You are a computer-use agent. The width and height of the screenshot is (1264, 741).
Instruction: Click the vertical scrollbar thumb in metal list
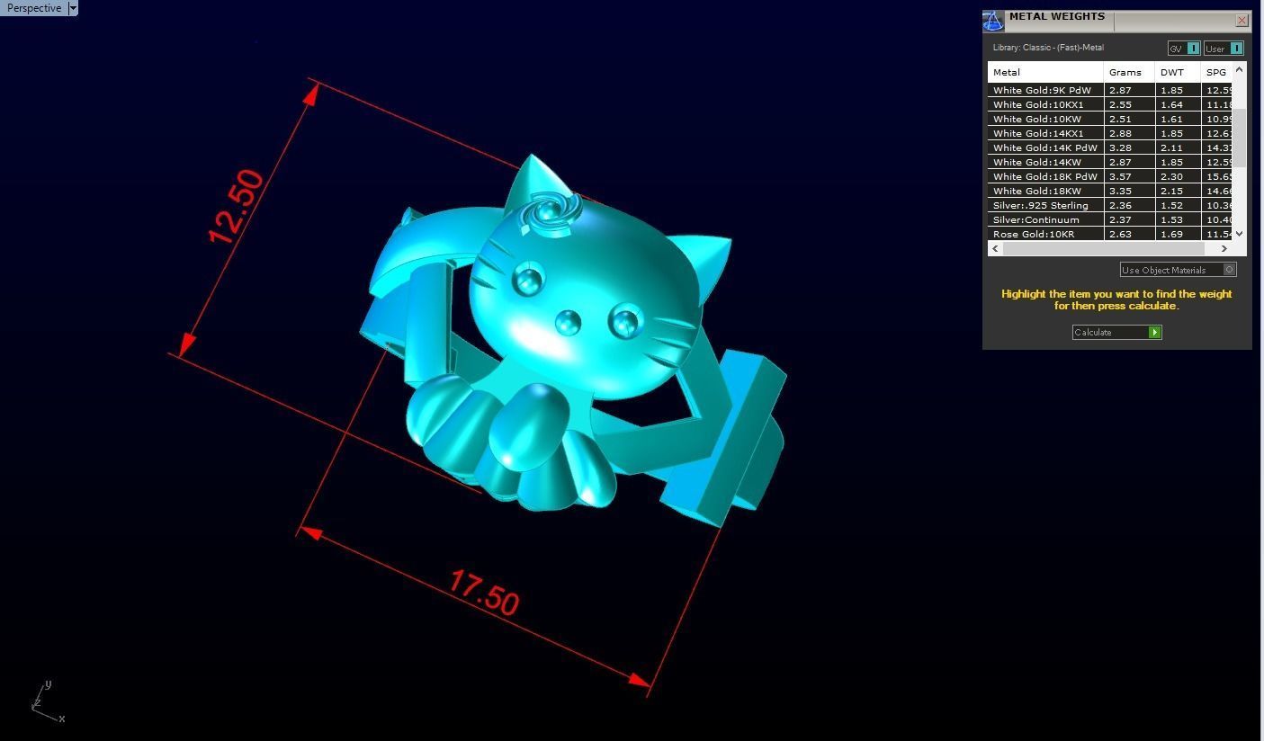pyautogui.click(x=1239, y=138)
